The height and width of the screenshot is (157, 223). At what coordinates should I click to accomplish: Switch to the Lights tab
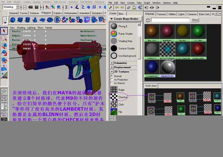pos(182,14)
